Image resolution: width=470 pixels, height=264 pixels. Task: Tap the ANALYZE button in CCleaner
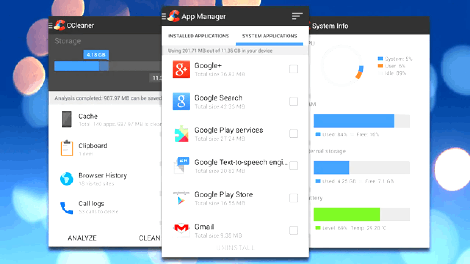(x=82, y=238)
